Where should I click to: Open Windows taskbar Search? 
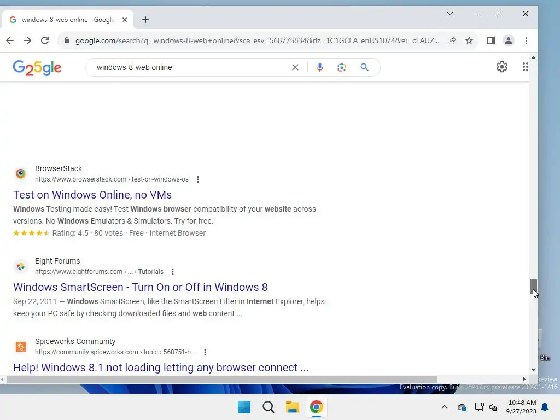(268, 407)
